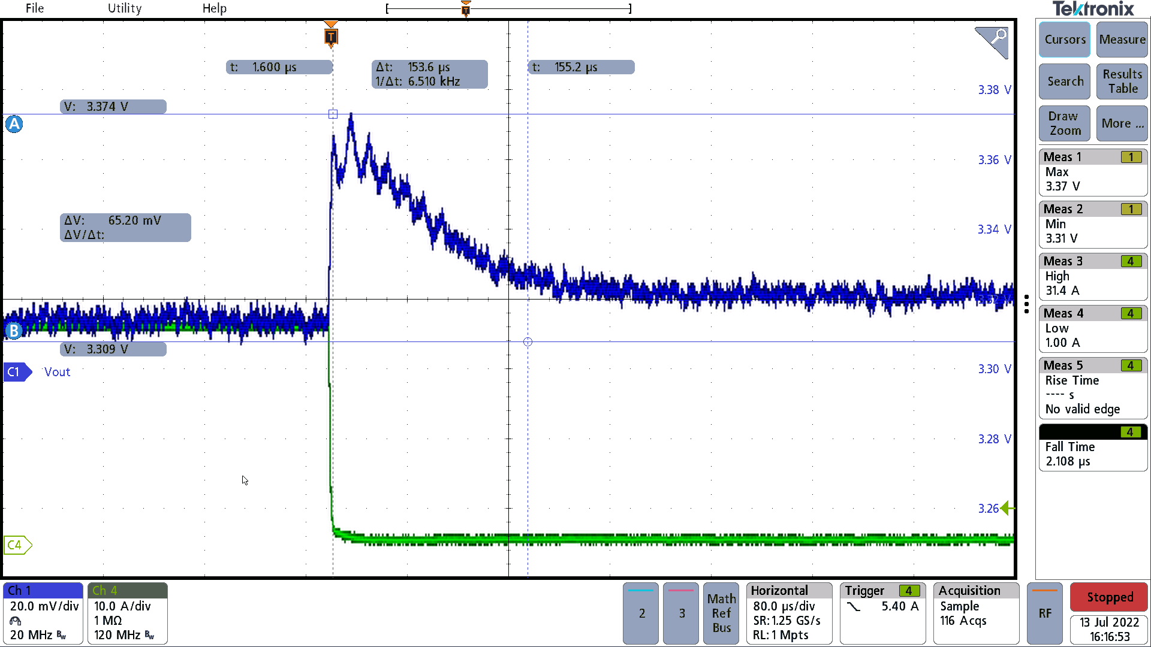Click the Tektronix logo
1151x647 pixels.
[1093, 9]
